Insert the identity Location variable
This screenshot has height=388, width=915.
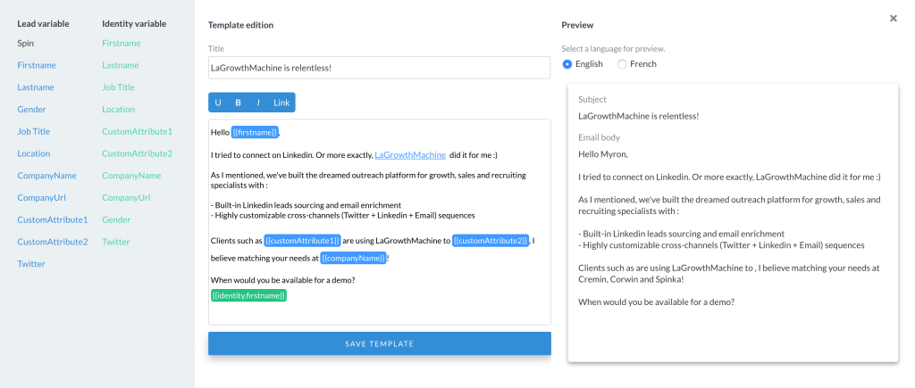pos(118,109)
